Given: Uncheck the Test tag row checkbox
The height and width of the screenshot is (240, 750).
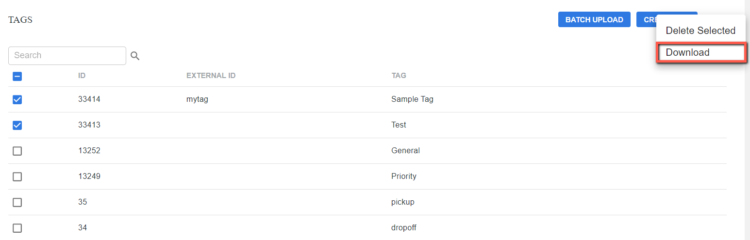Looking at the screenshot, I should click(x=17, y=125).
